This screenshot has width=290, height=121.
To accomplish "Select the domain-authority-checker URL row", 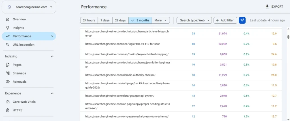I will [x=181, y=75].
